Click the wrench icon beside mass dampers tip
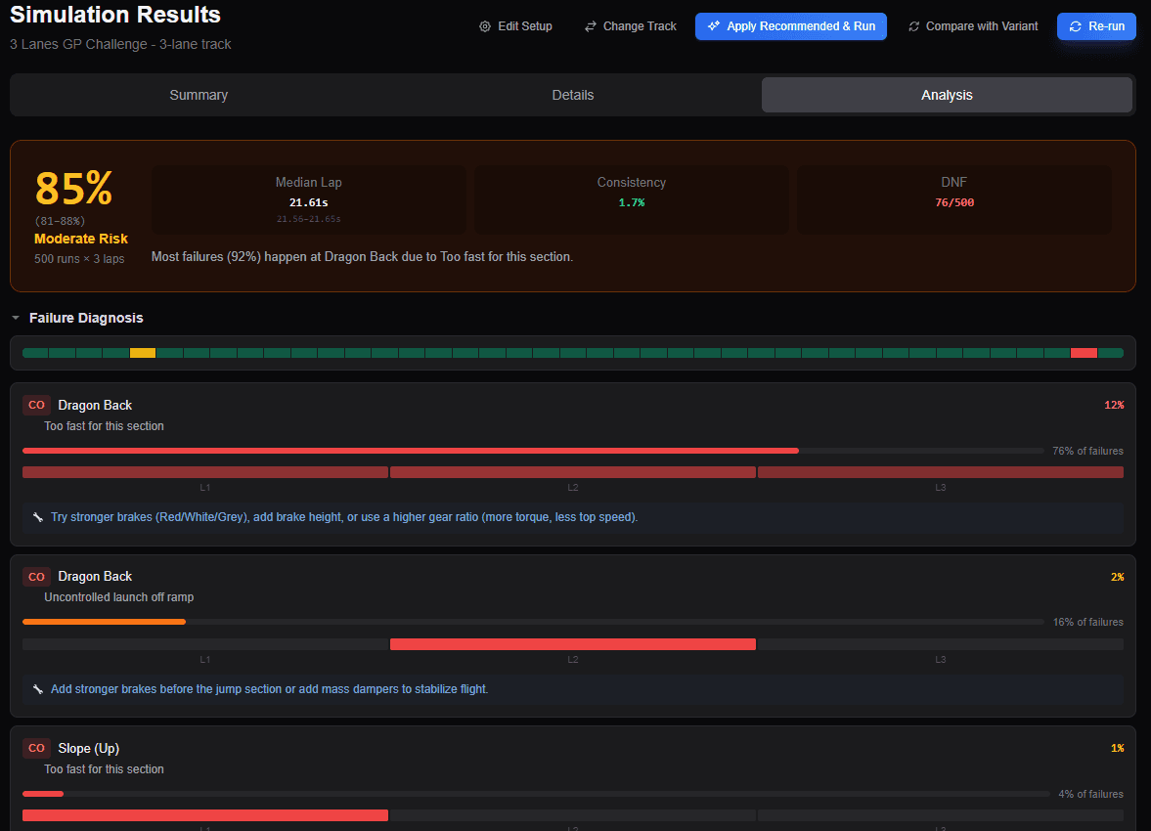 coord(37,689)
